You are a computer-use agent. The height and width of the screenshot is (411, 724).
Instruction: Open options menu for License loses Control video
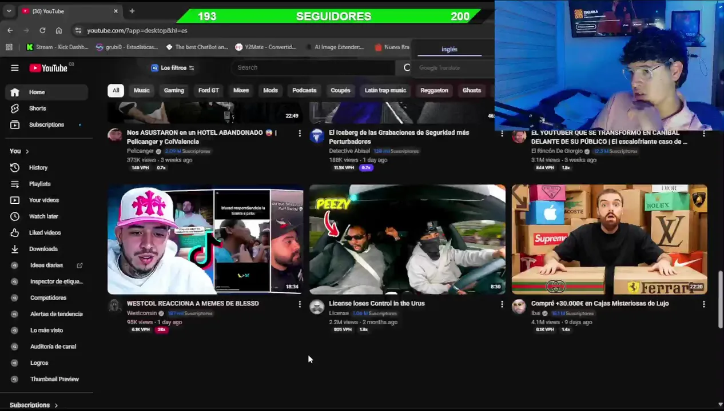coord(502,304)
